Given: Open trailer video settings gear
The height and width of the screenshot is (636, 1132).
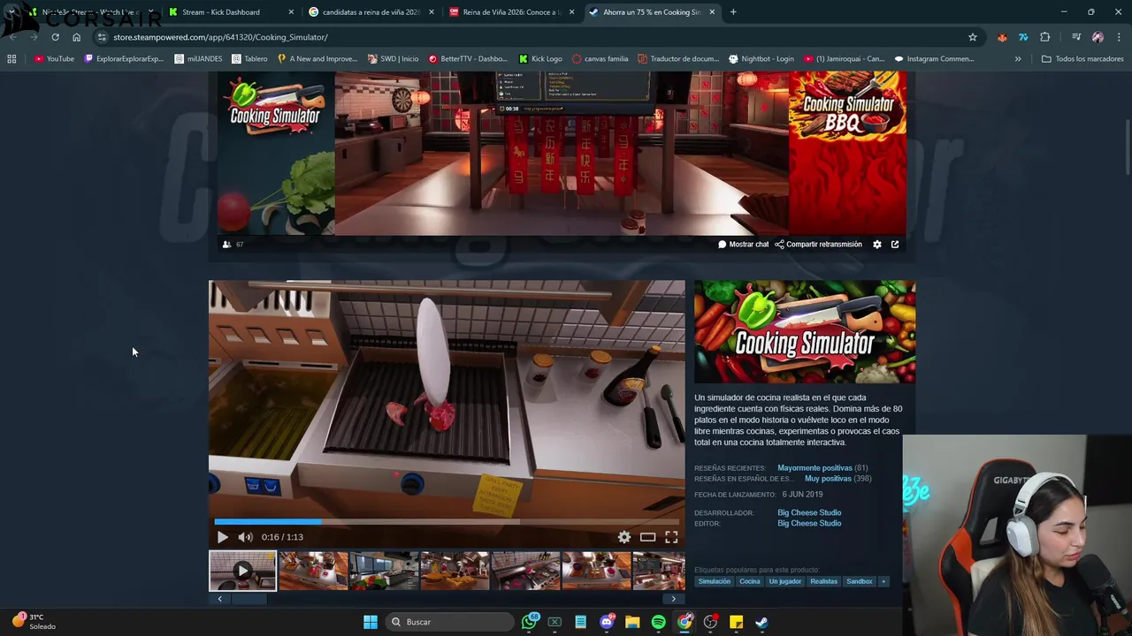Looking at the screenshot, I should pyautogui.click(x=624, y=537).
